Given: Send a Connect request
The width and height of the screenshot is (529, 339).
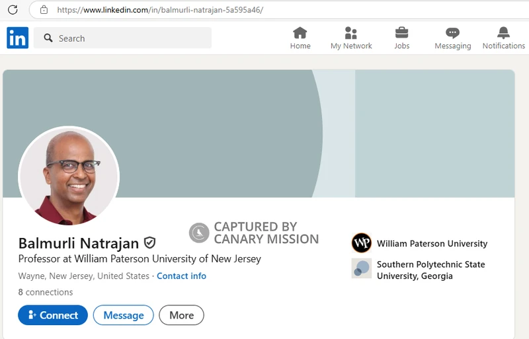Looking at the screenshot, I should (x=53, y=315).
